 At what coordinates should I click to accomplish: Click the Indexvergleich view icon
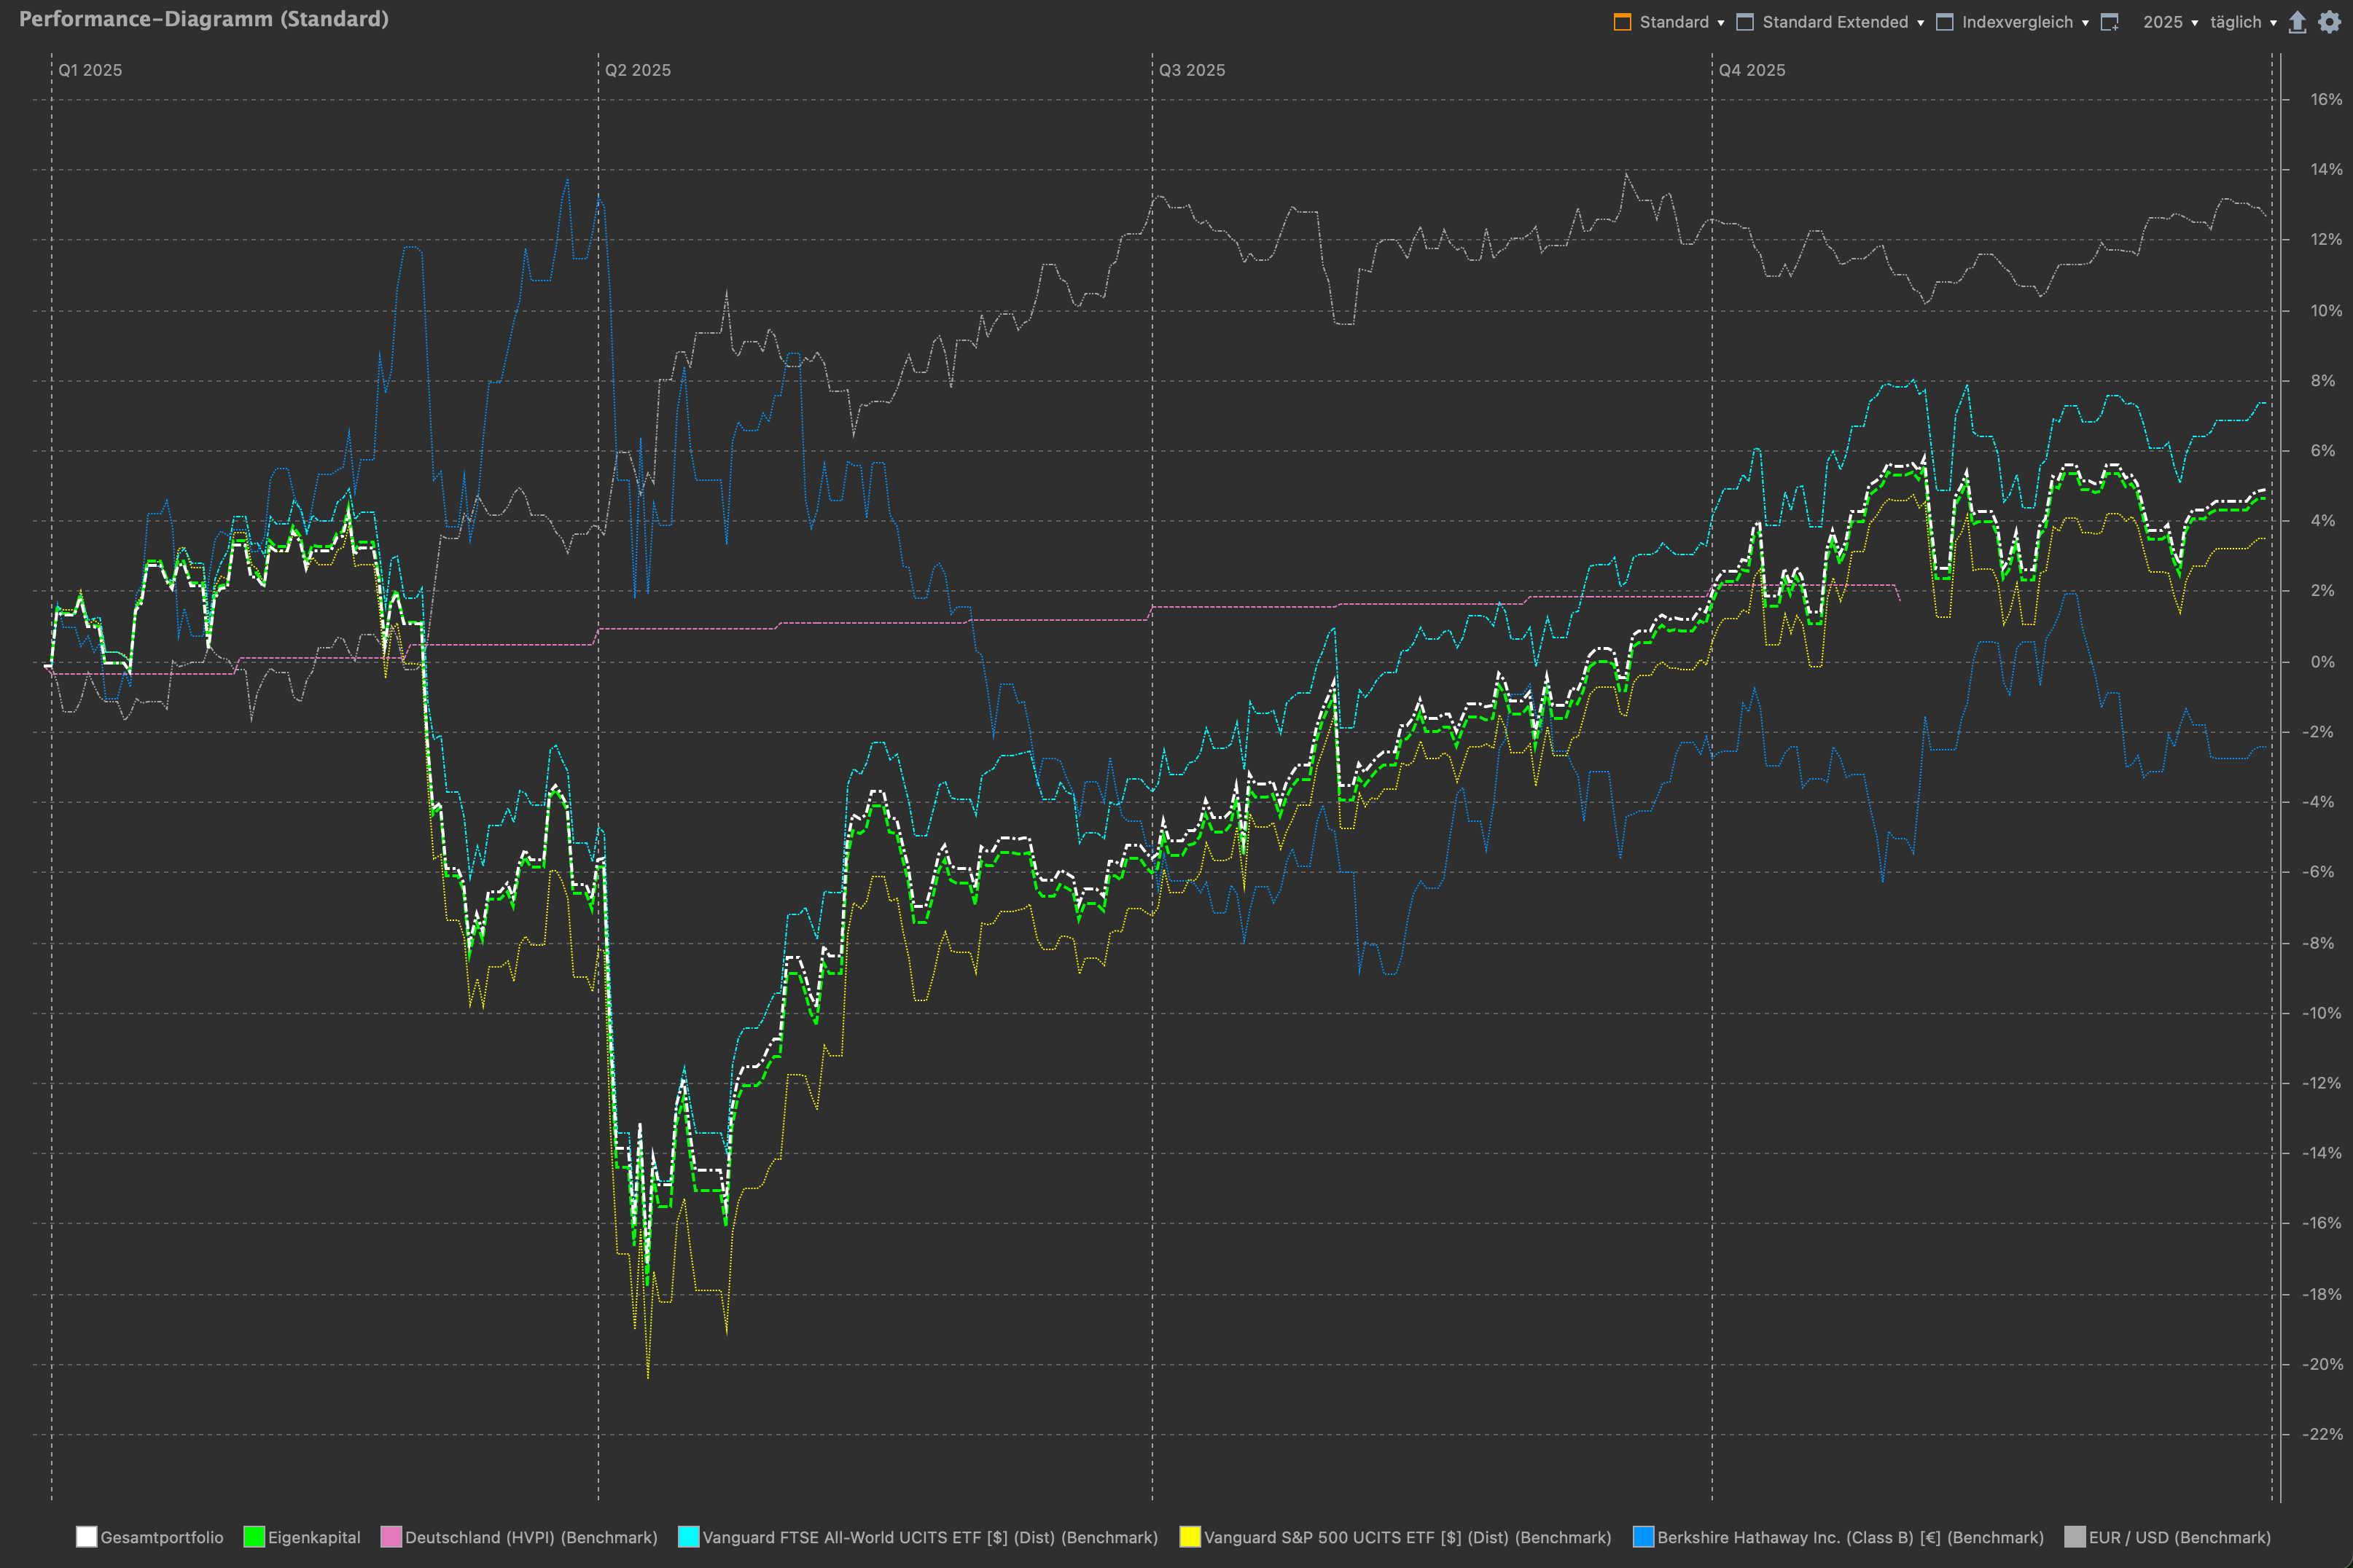click(1945, 22)
